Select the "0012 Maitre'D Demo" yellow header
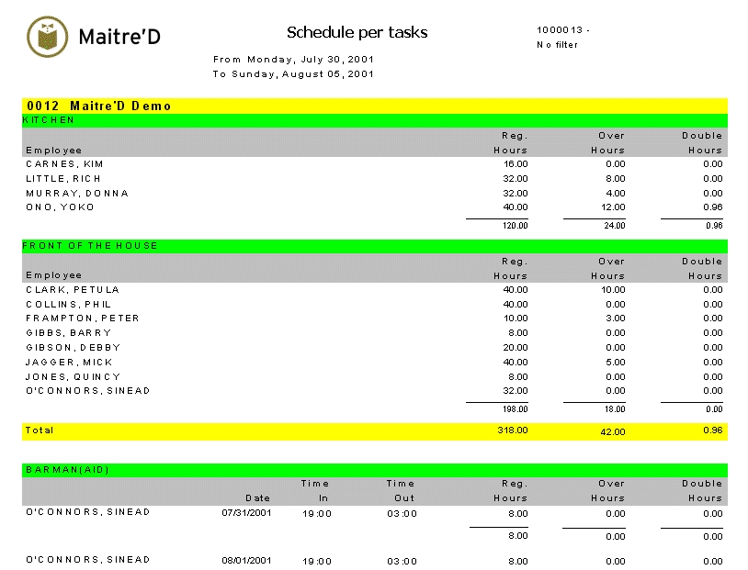 point(99,106)
